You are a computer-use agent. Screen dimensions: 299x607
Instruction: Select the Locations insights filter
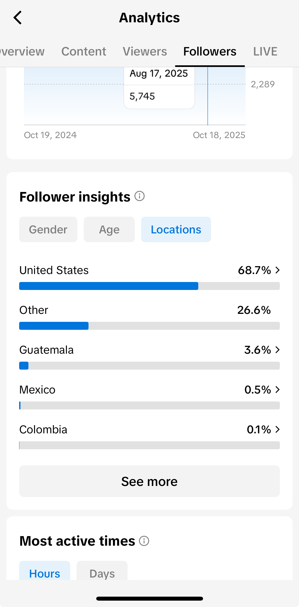176,229
